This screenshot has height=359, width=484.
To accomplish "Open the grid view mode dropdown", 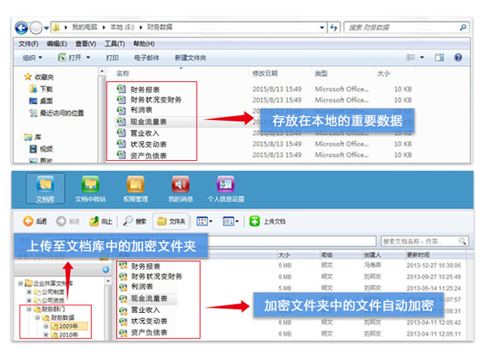I will pyautogui.click(x=204, y=221).
